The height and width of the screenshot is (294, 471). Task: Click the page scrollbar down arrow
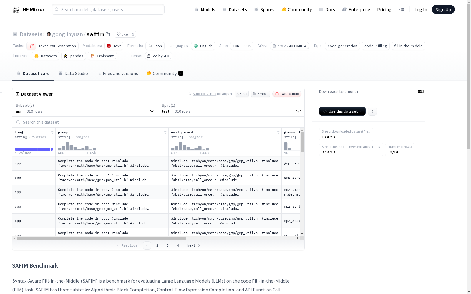tap(469, 292)
